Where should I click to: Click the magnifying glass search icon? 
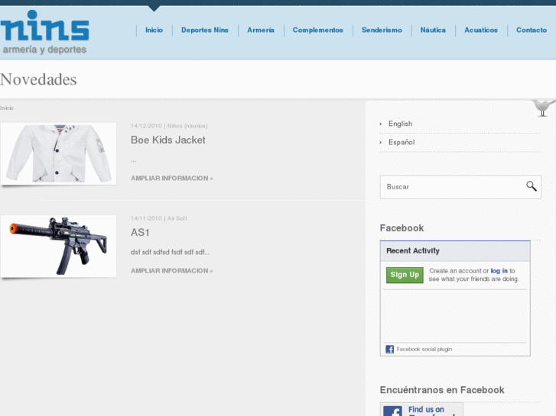(532, 186)
